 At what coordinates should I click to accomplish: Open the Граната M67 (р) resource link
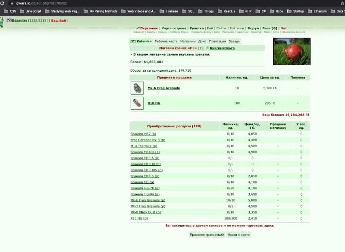click(x=143, y=134)
